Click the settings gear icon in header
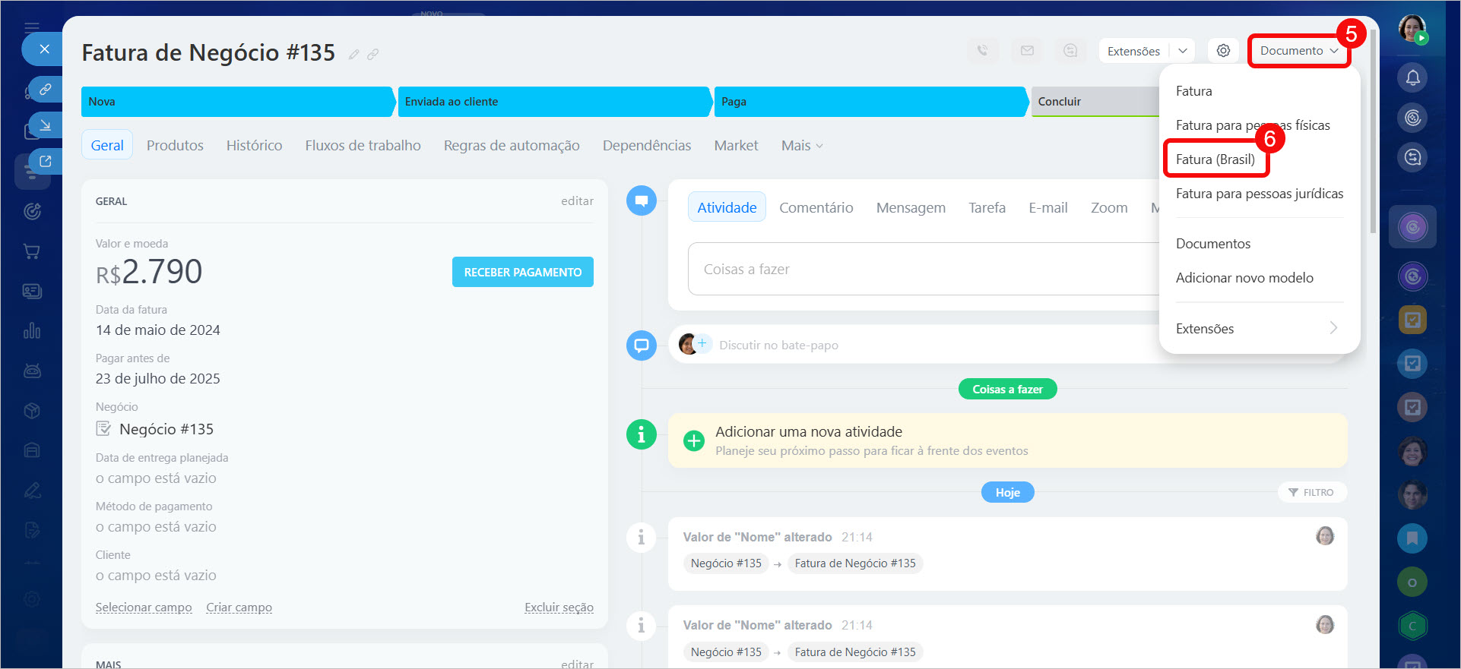 point(1223,51)
